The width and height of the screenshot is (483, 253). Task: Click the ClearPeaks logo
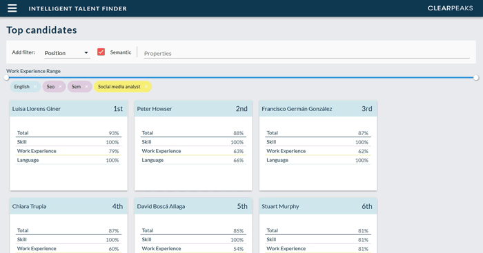point(450,8)
